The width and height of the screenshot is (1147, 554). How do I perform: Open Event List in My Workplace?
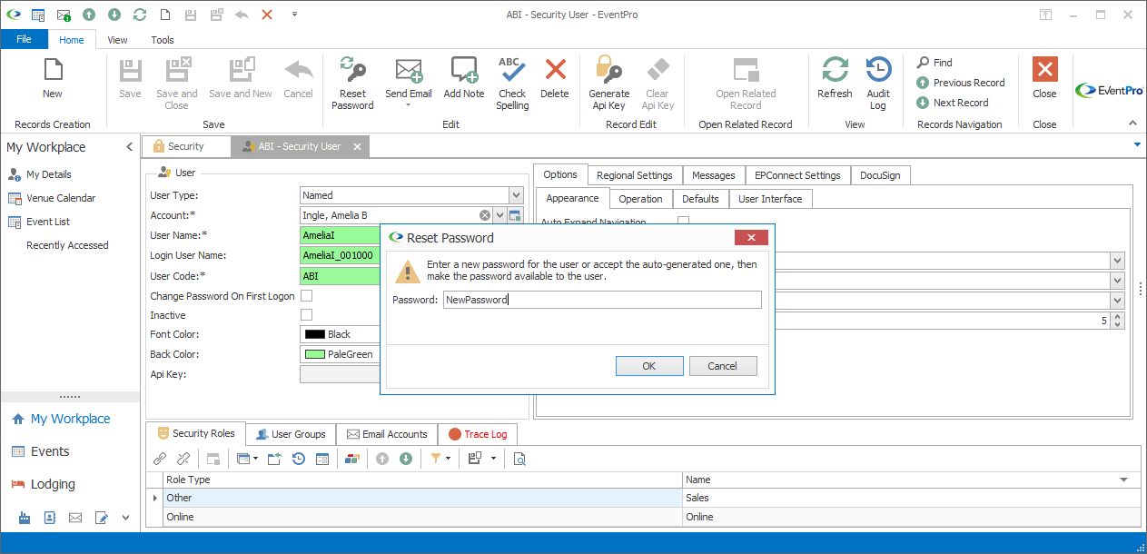[x=48, y=222]
